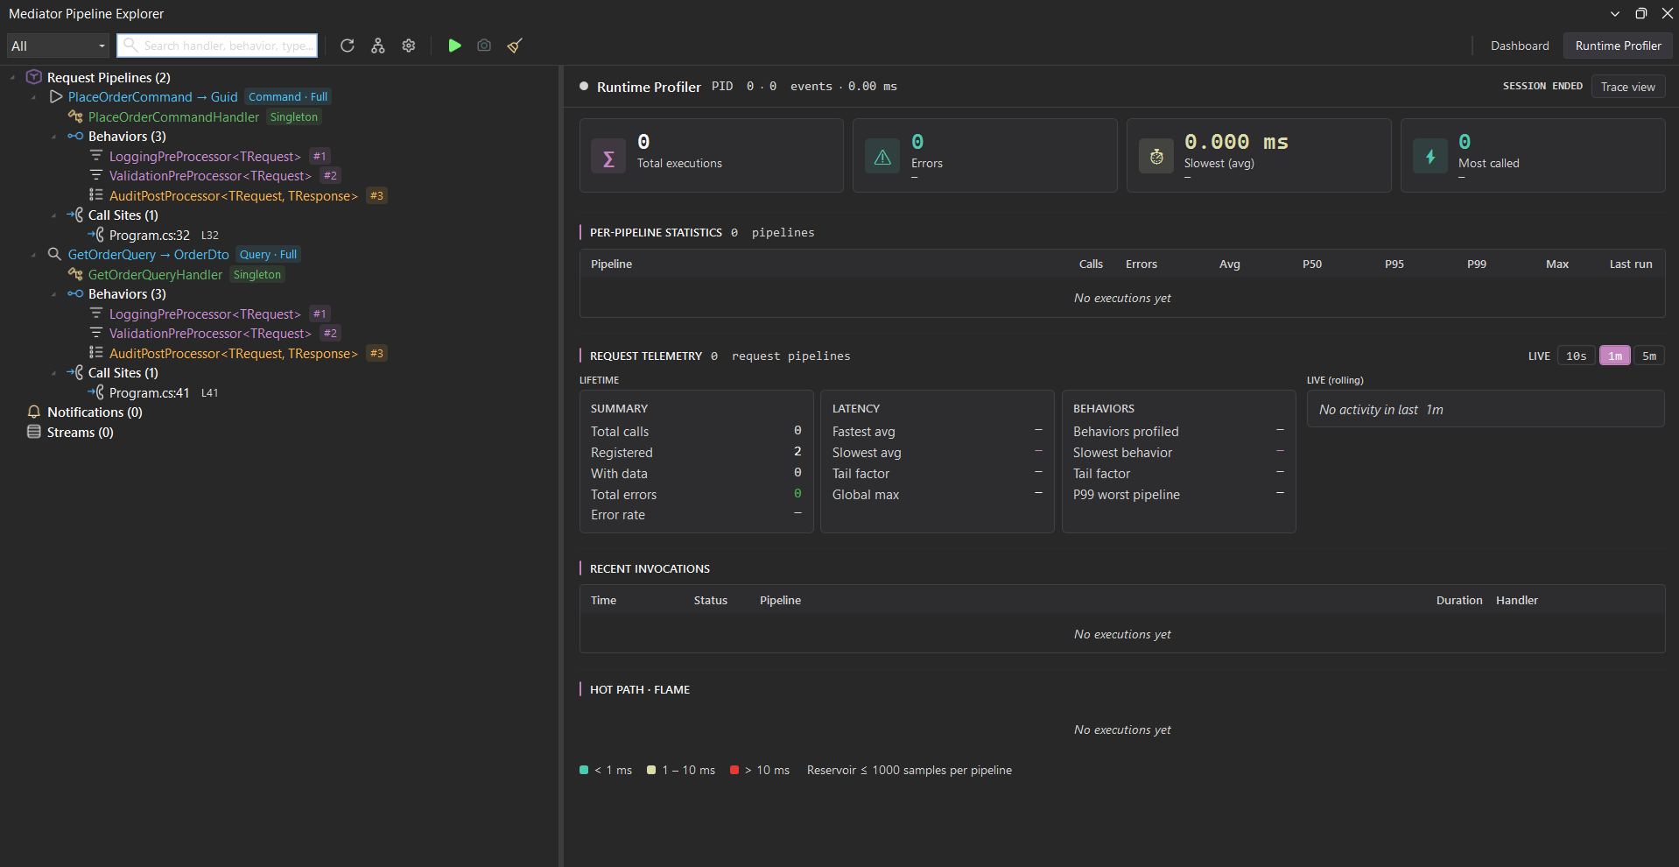Collapse Call Sites under PlaceOrderCommand

click(54, 215)
